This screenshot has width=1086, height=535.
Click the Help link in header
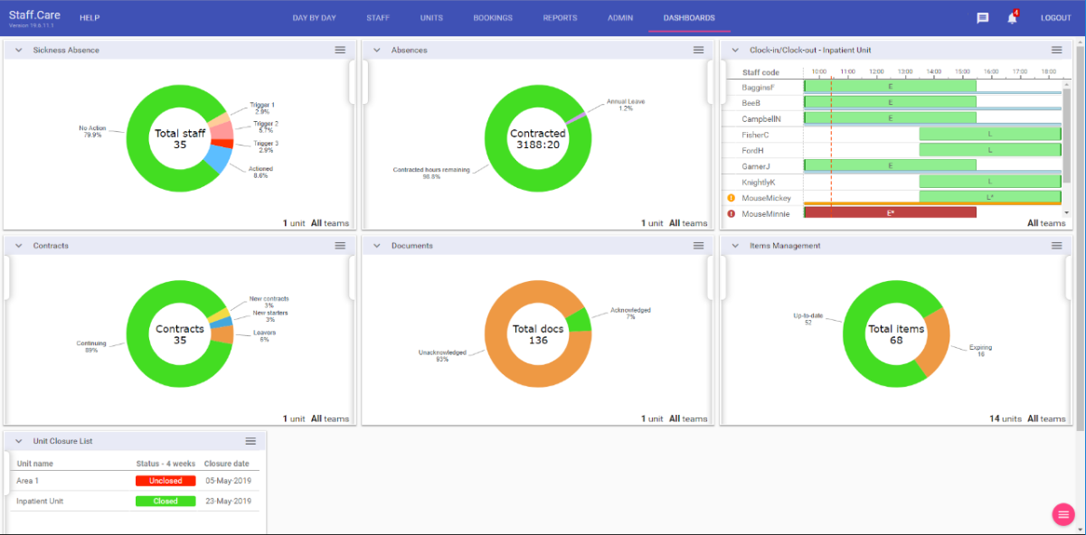pyautogui.click(x=90, y=18)
